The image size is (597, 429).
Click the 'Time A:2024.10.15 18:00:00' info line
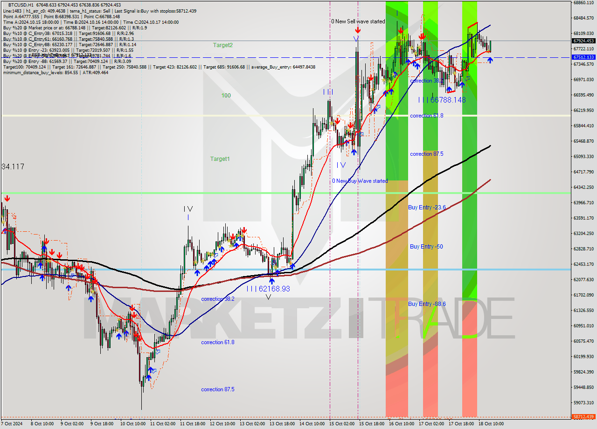point(90,22)
